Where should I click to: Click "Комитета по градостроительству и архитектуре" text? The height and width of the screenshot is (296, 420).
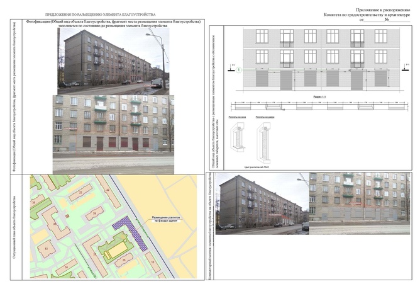coord(367,15)
